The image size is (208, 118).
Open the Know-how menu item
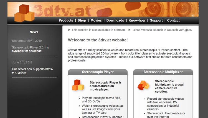(x=137, y=20)
